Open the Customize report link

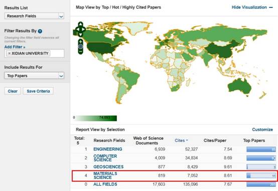click(262, 129)
